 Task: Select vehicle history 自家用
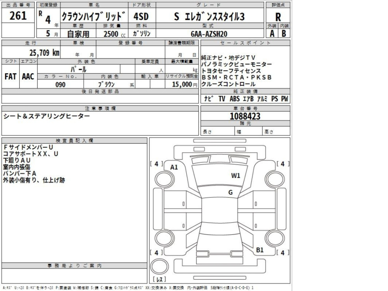coord(78,34)
